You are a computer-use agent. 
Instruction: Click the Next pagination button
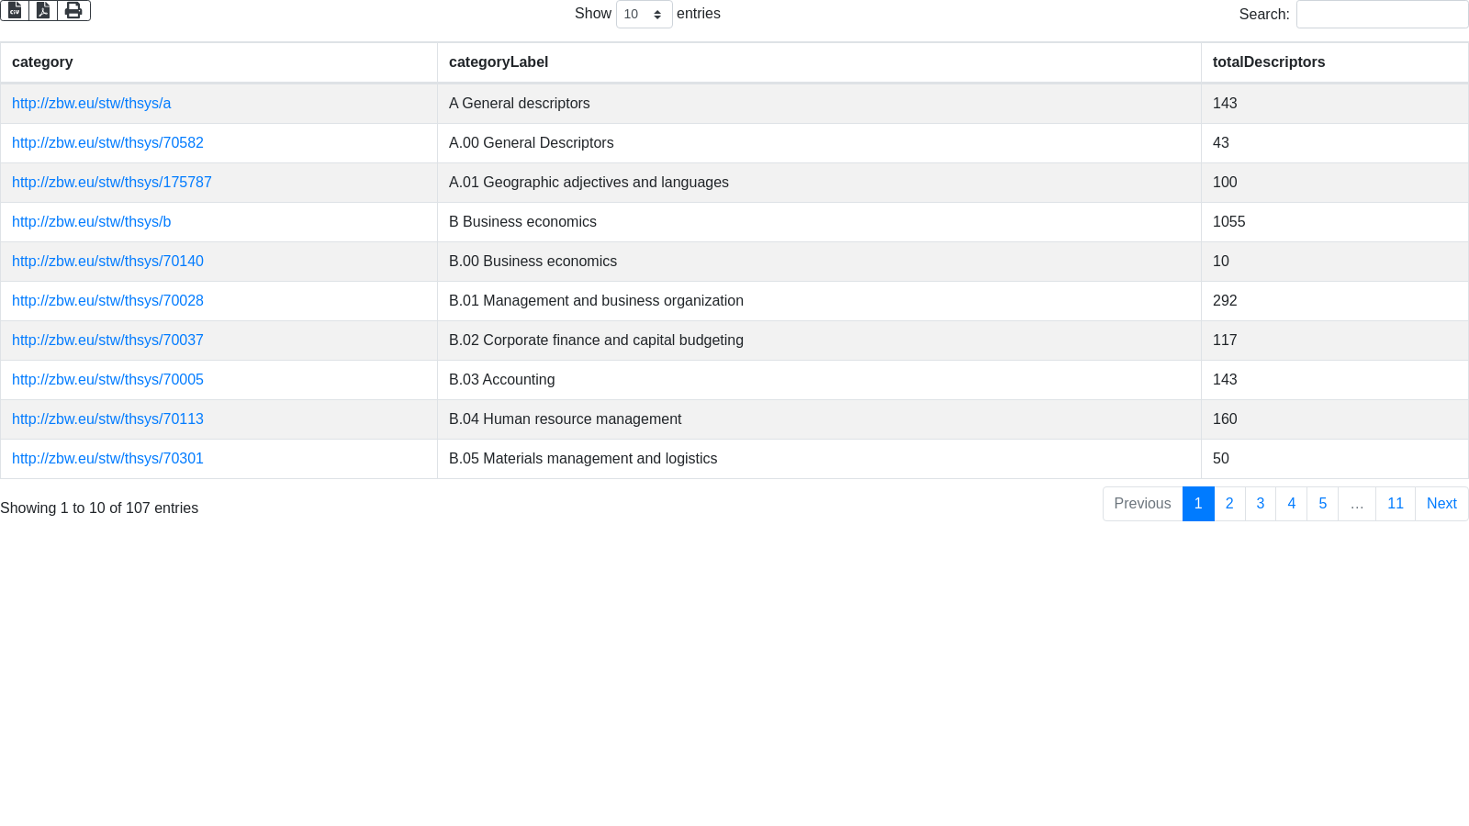click(x=1441, y=504)
